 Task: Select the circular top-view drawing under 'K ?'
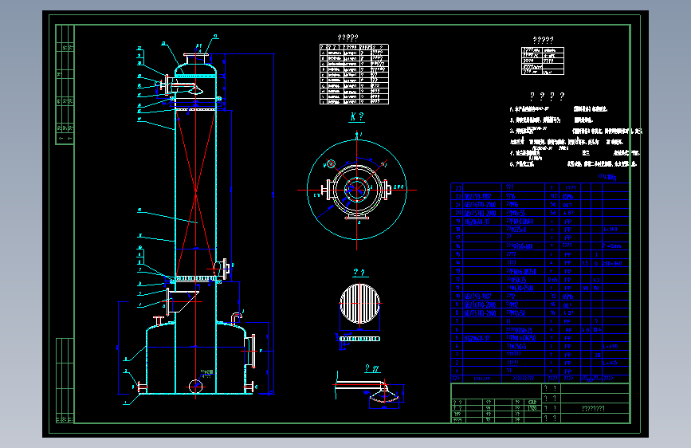click(x=356, y=190)
